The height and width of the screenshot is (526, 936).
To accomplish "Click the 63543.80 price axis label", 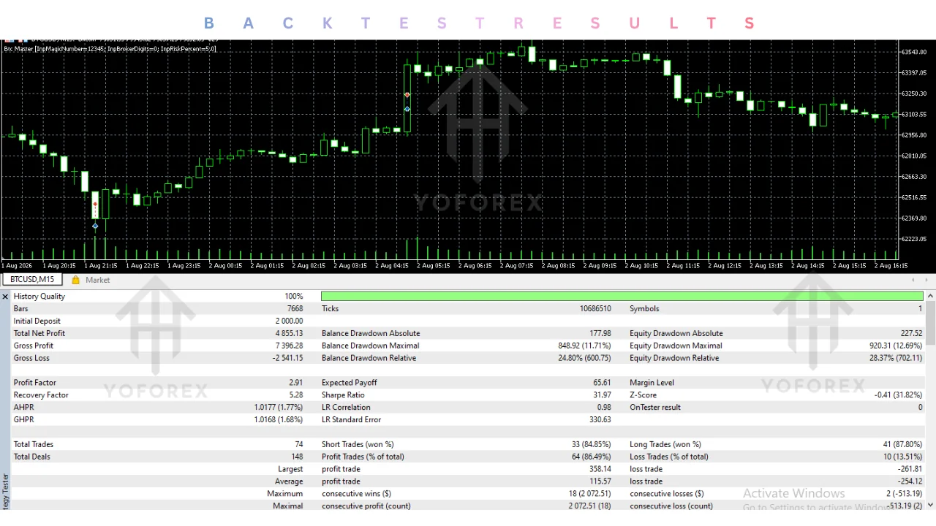I will [x=915, y=52].
